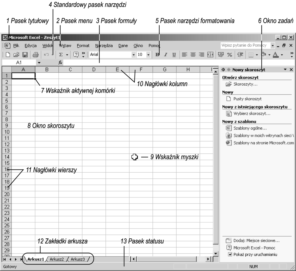Click the Name Box showing A1
The width and height of the screenshot is (296, 271).
[19, 62]
